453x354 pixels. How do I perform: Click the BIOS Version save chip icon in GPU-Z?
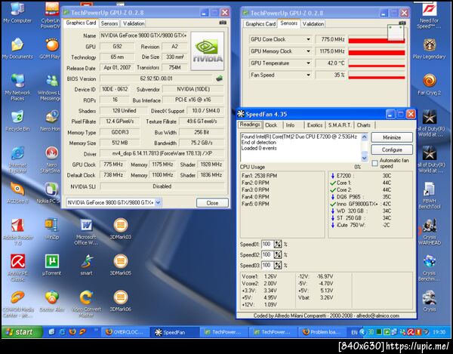pyautogui.click(x=219, y=78)
